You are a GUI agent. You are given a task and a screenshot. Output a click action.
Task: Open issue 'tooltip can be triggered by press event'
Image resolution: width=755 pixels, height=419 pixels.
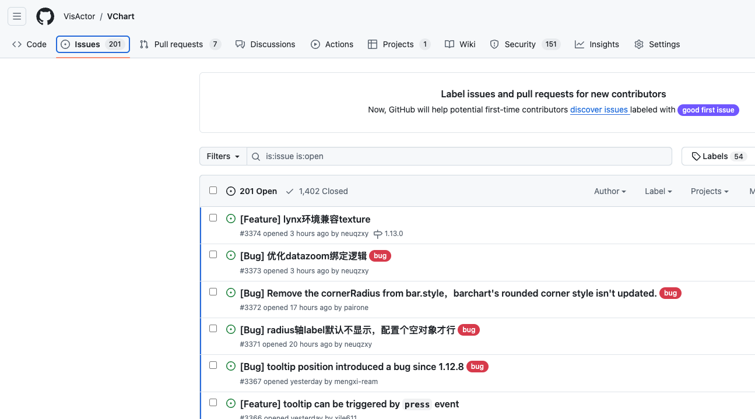[x=349, y=404]
